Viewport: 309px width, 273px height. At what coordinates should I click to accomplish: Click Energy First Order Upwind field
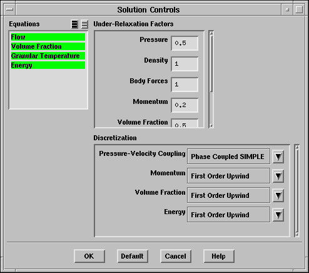click(229, 215)
